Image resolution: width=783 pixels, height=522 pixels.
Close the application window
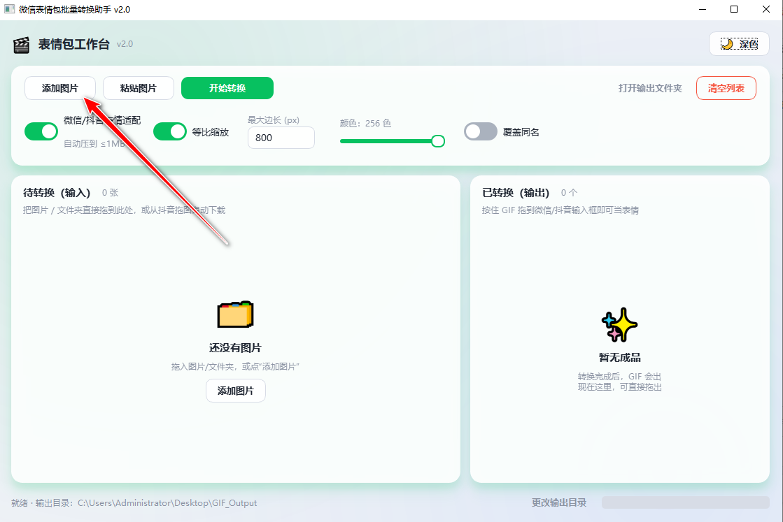[766, 10]
